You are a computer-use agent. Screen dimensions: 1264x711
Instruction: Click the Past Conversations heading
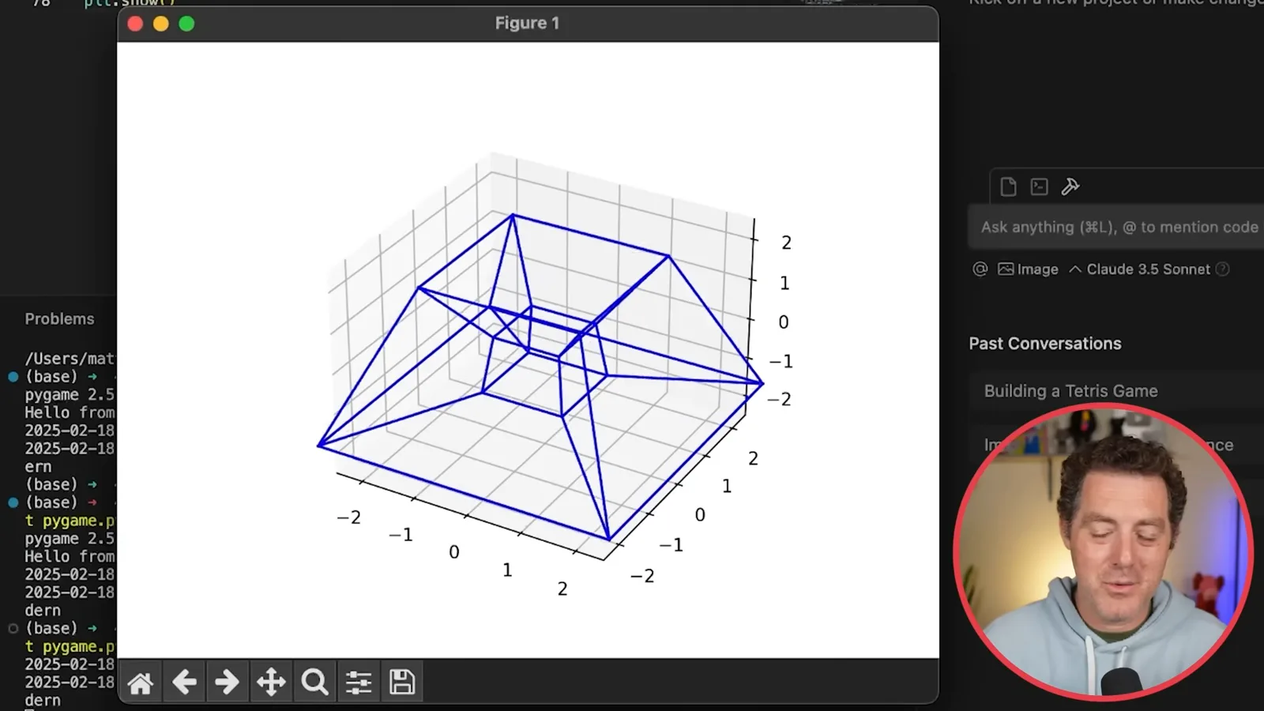(x=1045, y=344)
